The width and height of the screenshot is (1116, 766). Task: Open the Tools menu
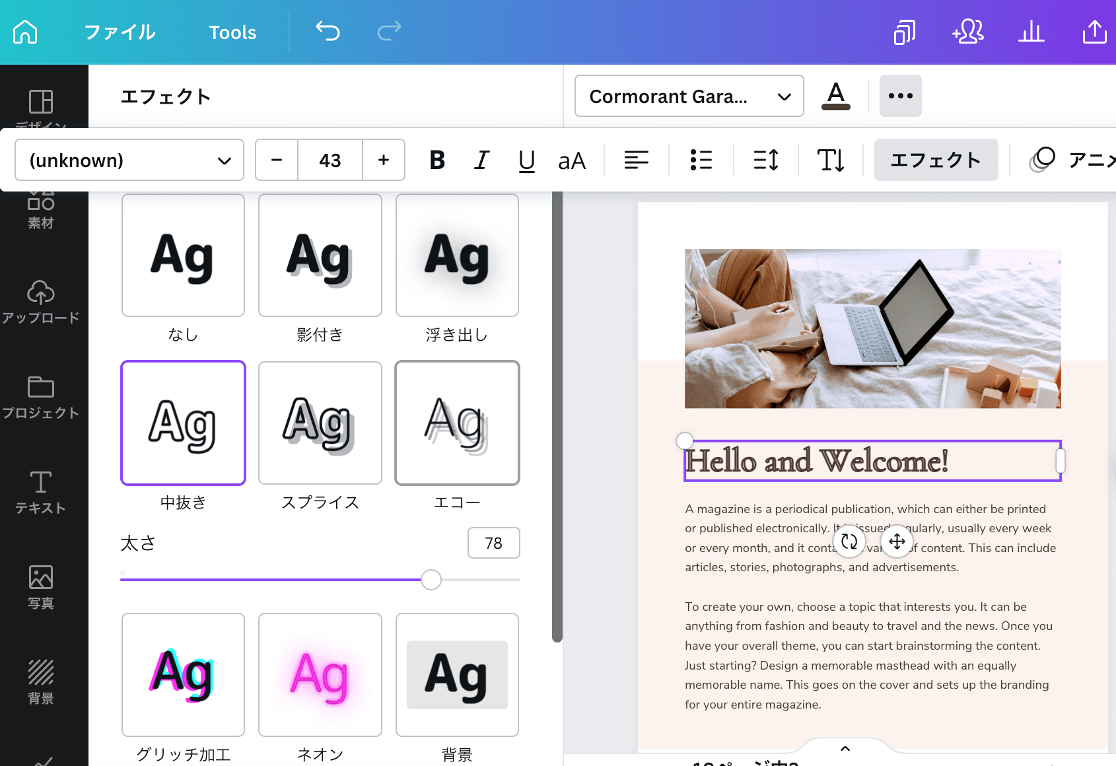232,32
